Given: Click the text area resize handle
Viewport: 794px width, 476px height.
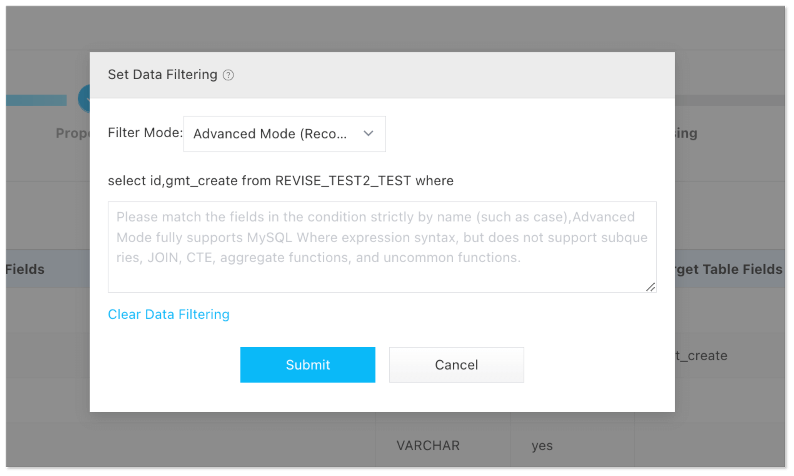Looking at the screenshot, I should pos(651,287).
